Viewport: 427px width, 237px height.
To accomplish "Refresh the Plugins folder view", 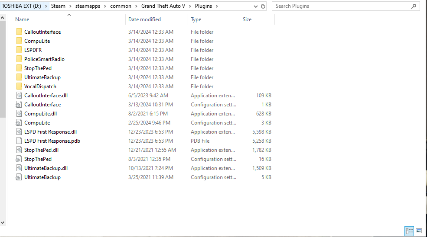I will click(263, 6).
